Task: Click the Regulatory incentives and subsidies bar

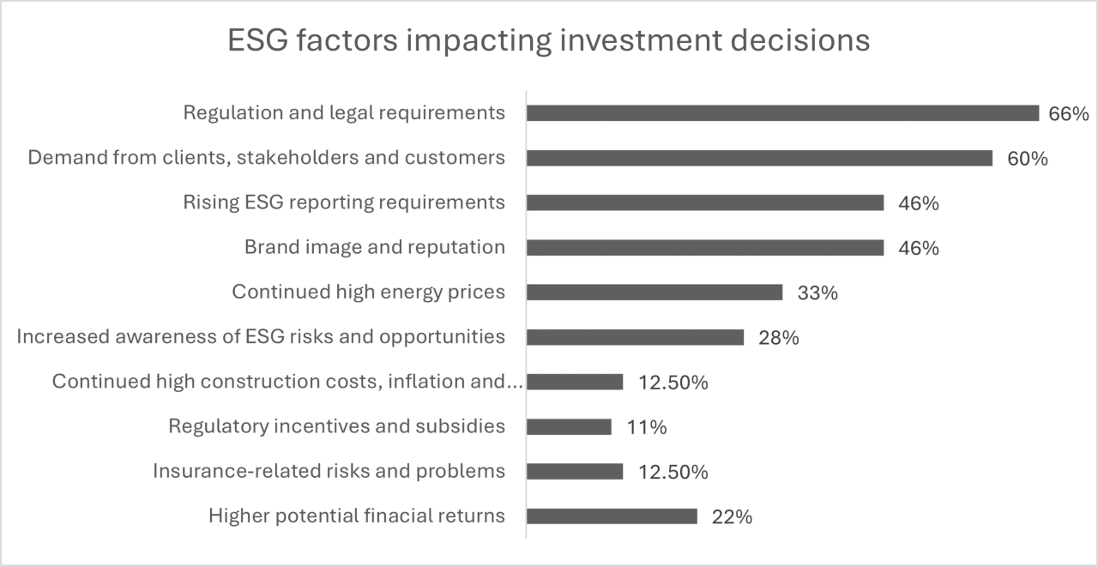Action: pos(569,426)
